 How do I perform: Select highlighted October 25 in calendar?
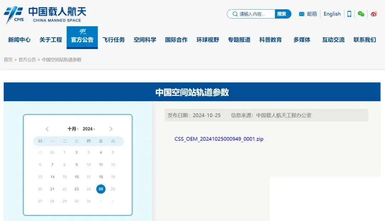(101, 189)
